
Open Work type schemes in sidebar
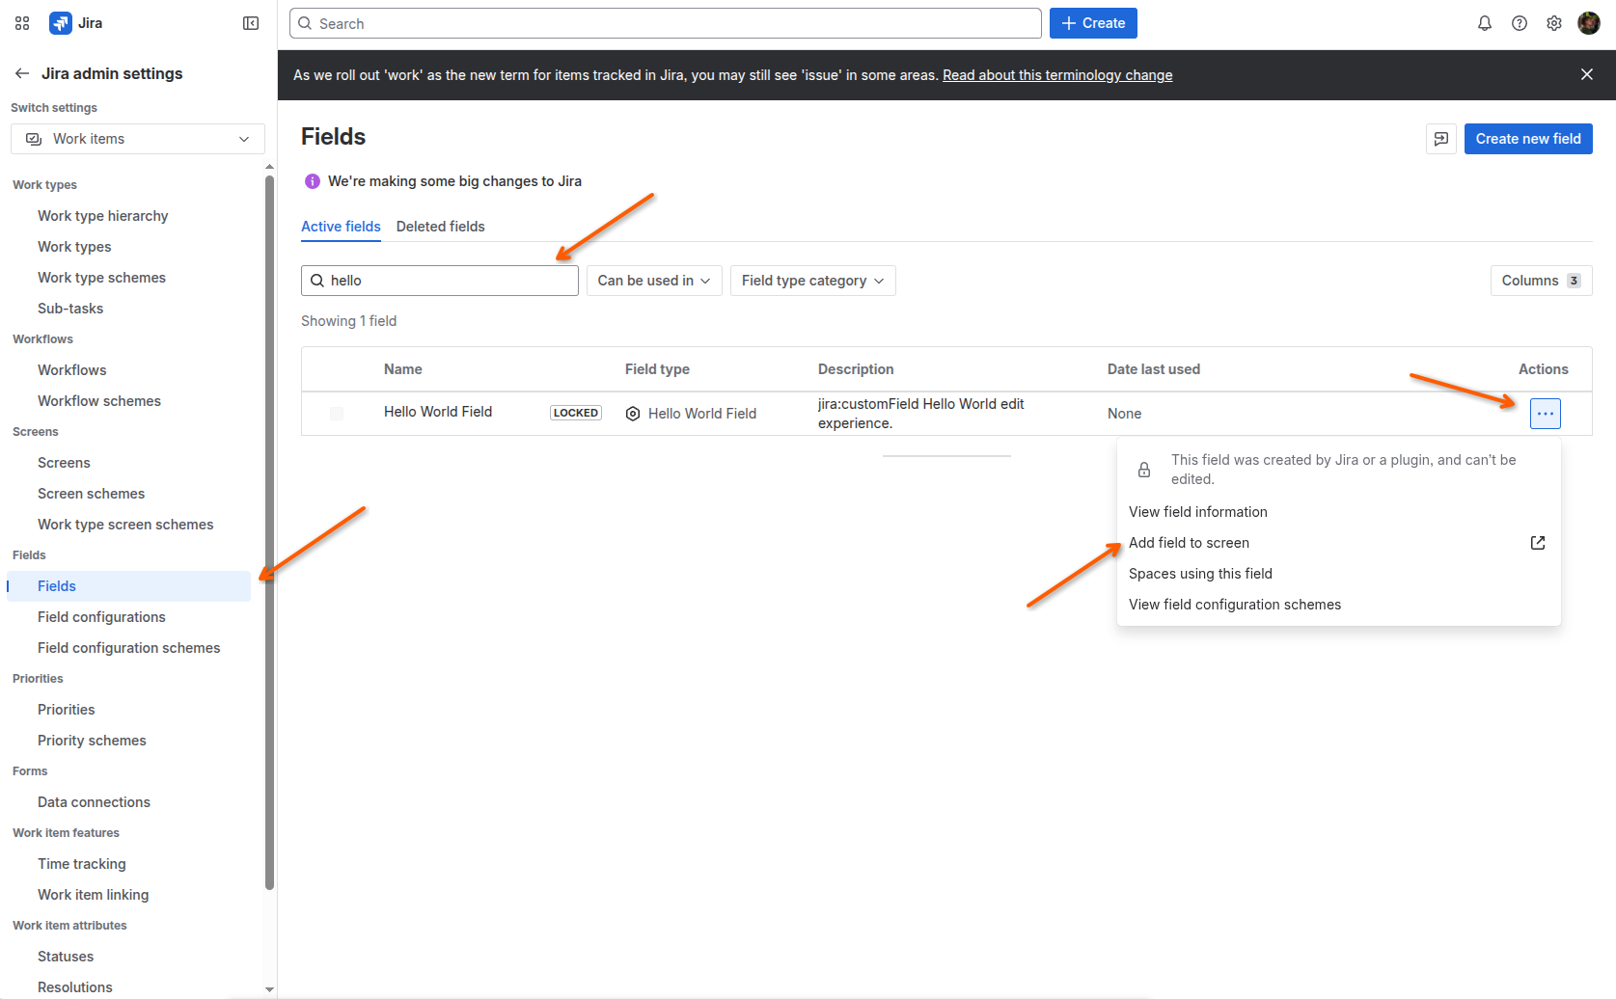tap(129, 278)
